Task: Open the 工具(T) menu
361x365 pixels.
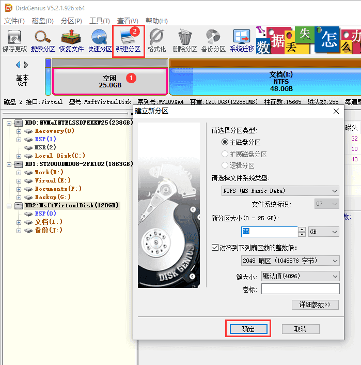Action: click(x=100, y=21)
